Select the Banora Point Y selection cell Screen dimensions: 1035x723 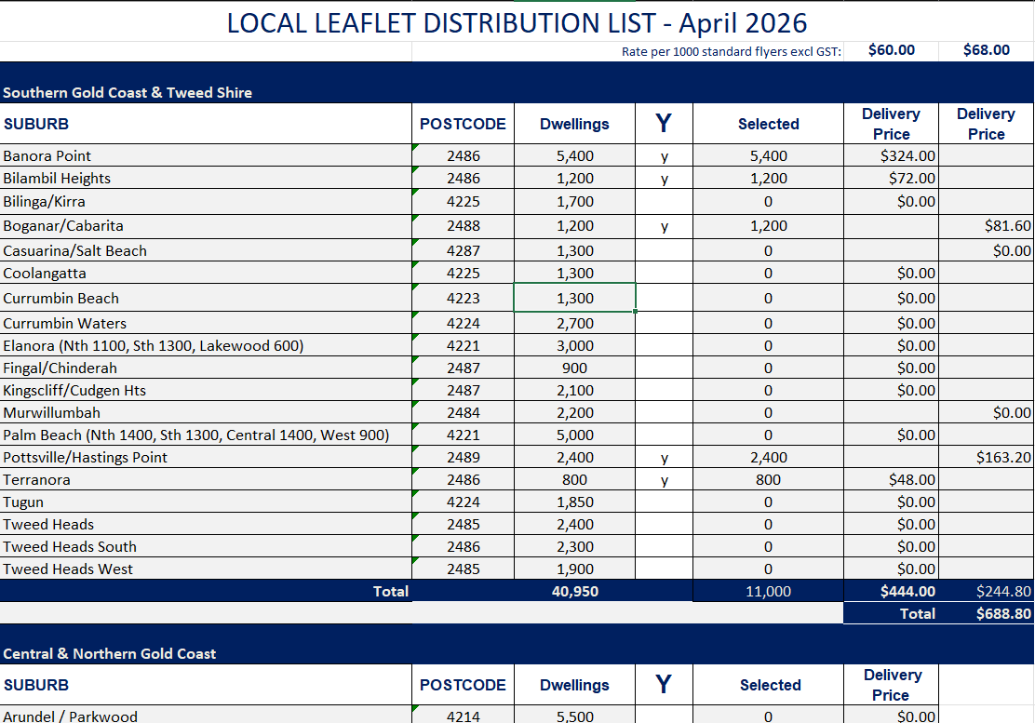tap(664, 155)
